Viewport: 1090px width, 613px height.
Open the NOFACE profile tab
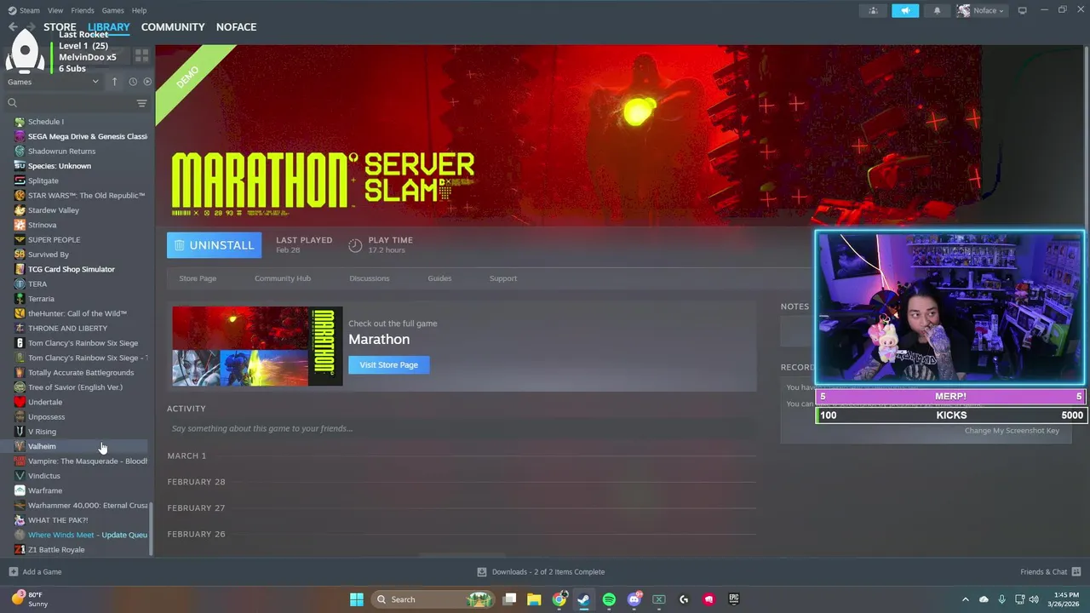236,27
